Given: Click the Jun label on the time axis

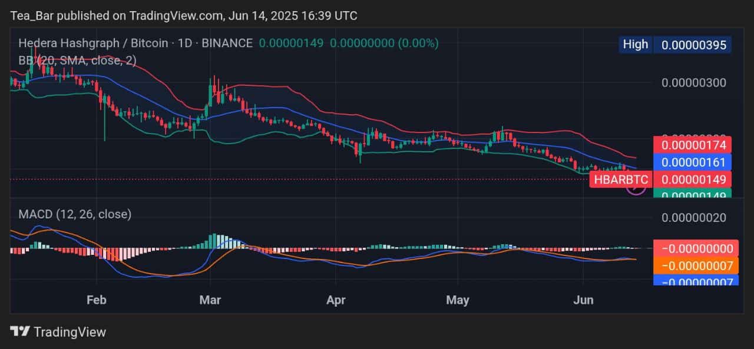Looking at the screenshot, I should [583, 300].
